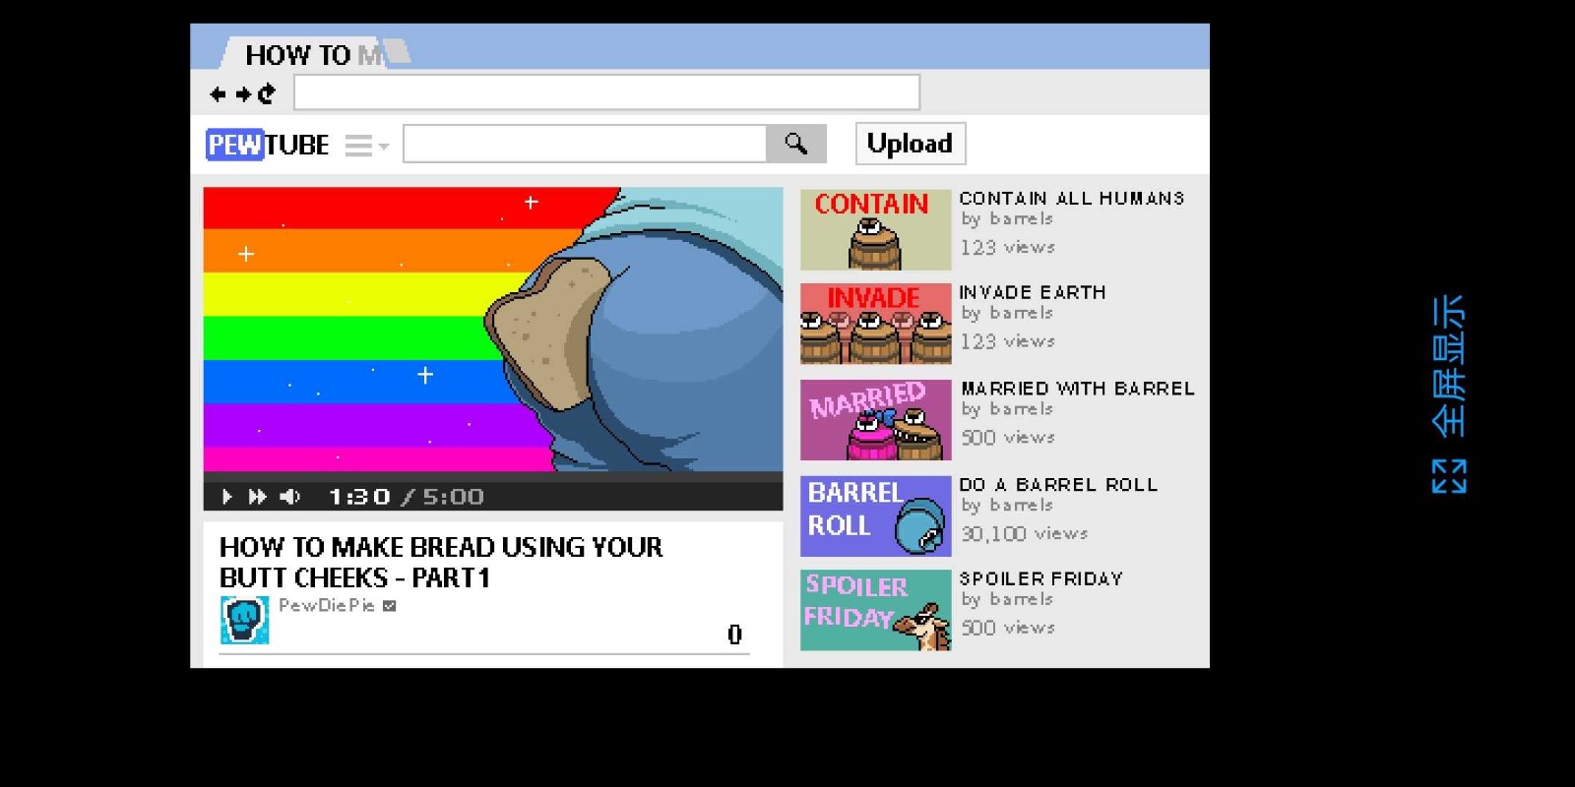
Task: Expand the PewTube hamburger menu dropdown
Action: (x=366, y=146)
